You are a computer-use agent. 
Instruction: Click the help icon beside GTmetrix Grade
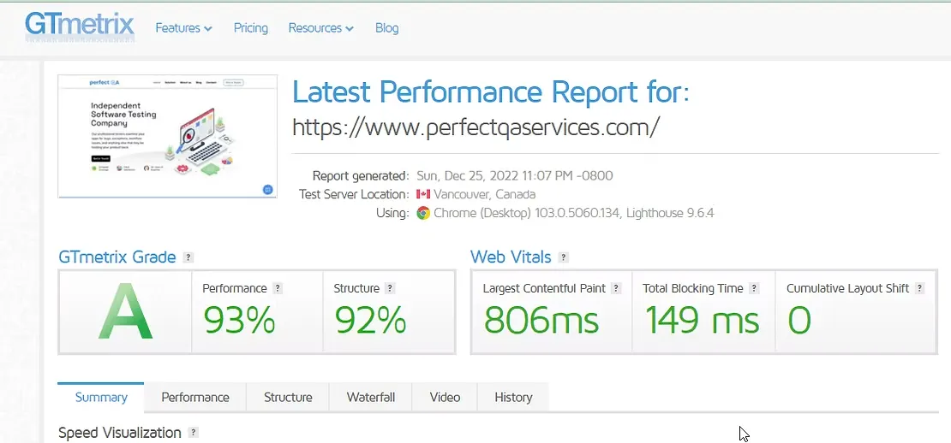[188, 257]
